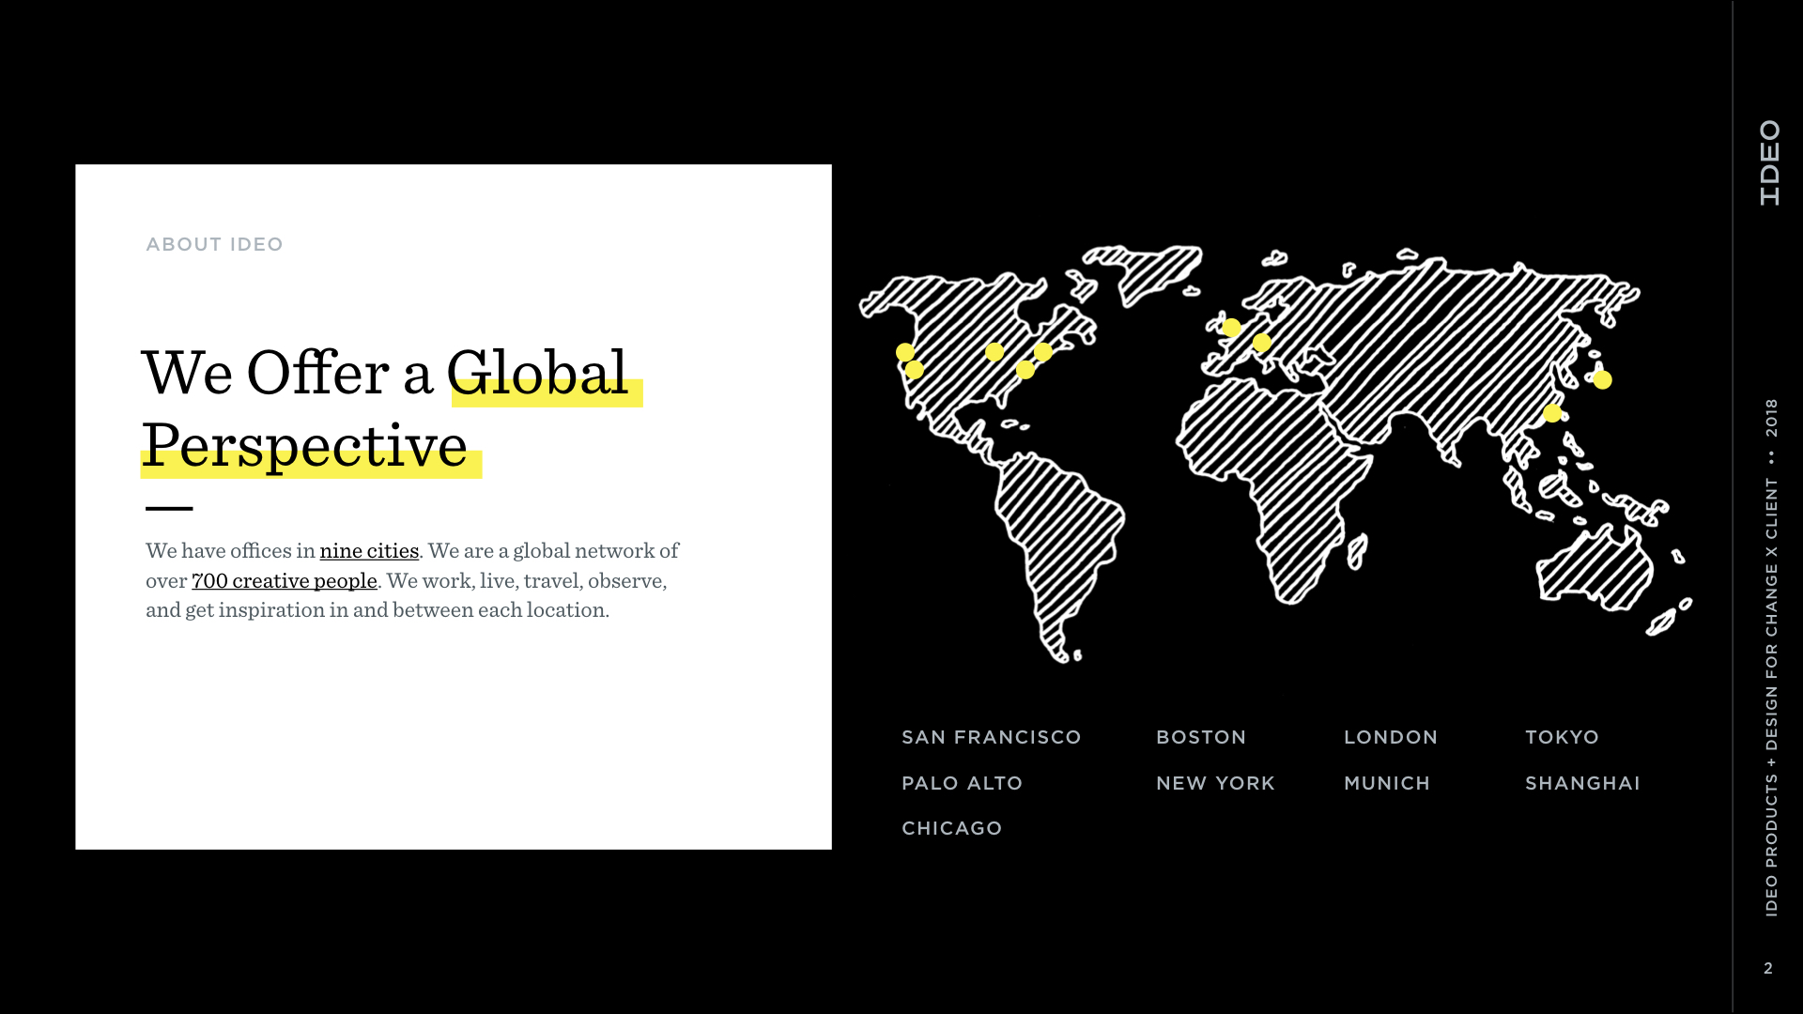Click the SAN FRANCISCO city label
The height and width of the screenshot is (1014, 1803).
992,737
